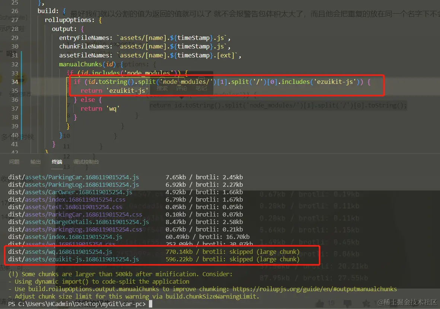The width and height of the screenshot is (440, 309).
Task: Click the chunkFileNames line in the editor
Action: tap(145, 47)
